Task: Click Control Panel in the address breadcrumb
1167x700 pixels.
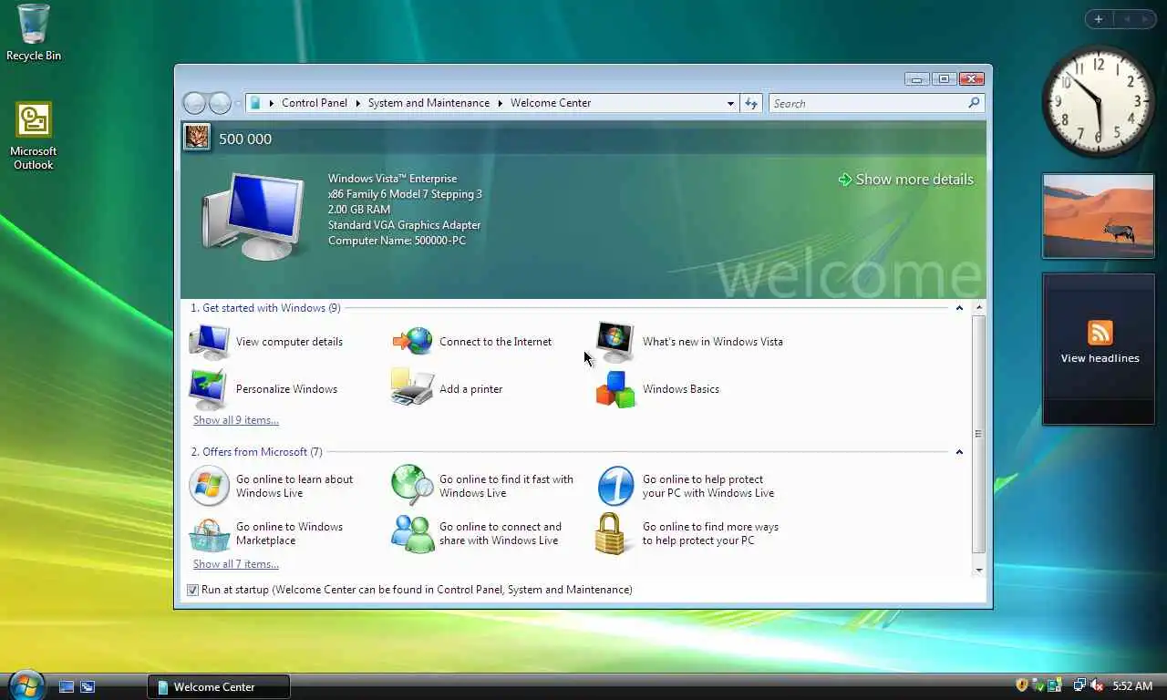Action: coord(315,103)
